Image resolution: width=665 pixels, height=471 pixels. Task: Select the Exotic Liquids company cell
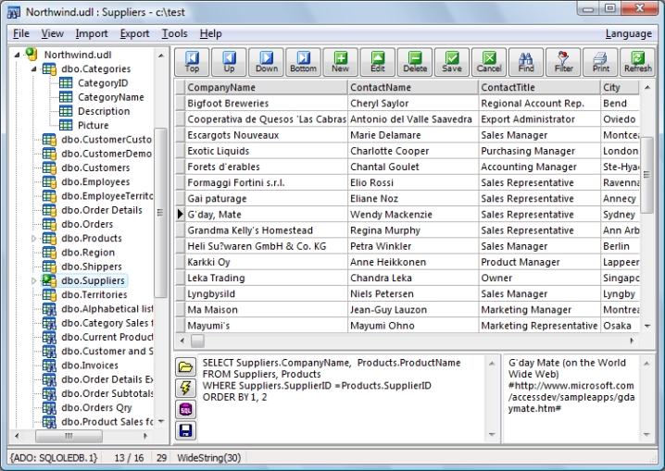(219, 151)
